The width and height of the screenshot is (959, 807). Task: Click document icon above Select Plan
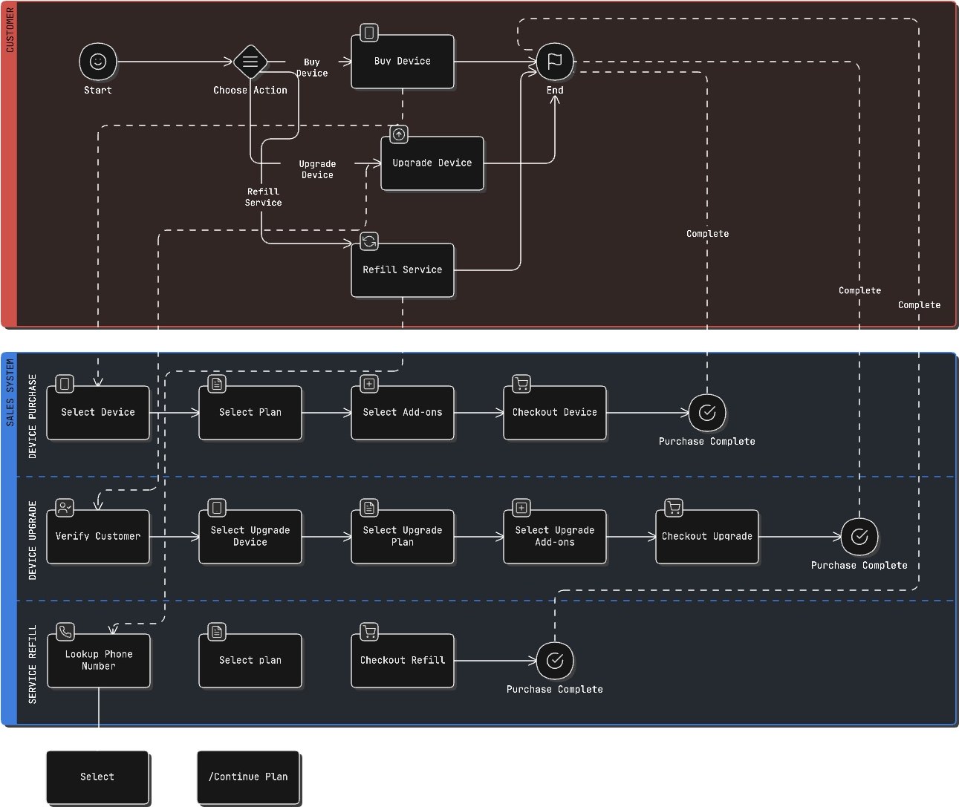tap(217, 384)
